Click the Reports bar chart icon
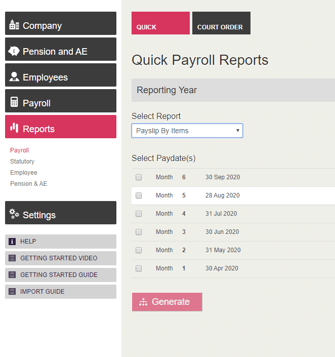The height and width of the screenshot is (357, 335). (x=14, y=128)
